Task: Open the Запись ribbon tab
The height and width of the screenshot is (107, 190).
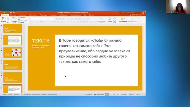Action: [x=91, y=15]
